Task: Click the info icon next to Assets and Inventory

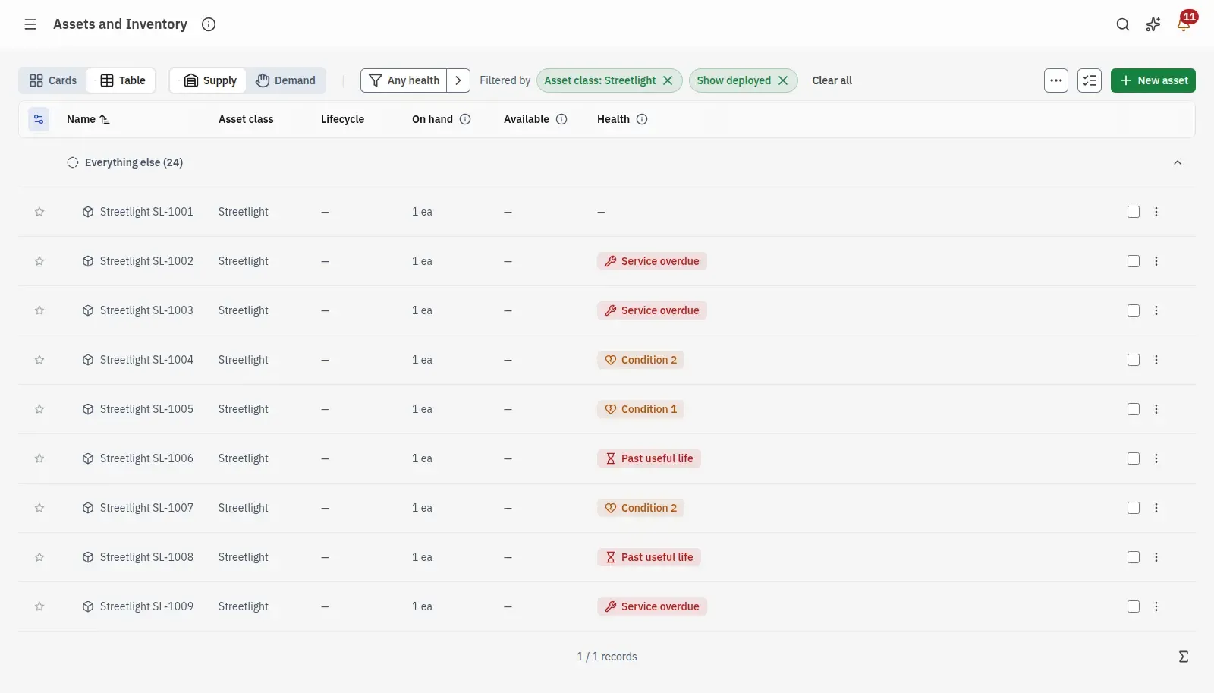Action: tap(209, 24)
